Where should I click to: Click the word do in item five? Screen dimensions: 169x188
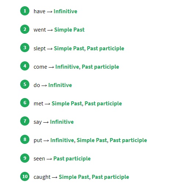[37, 85]
